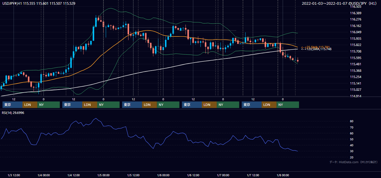Select the LDN session block for January 7
This screenshot has width=381, height=178.
click(269, 105)
